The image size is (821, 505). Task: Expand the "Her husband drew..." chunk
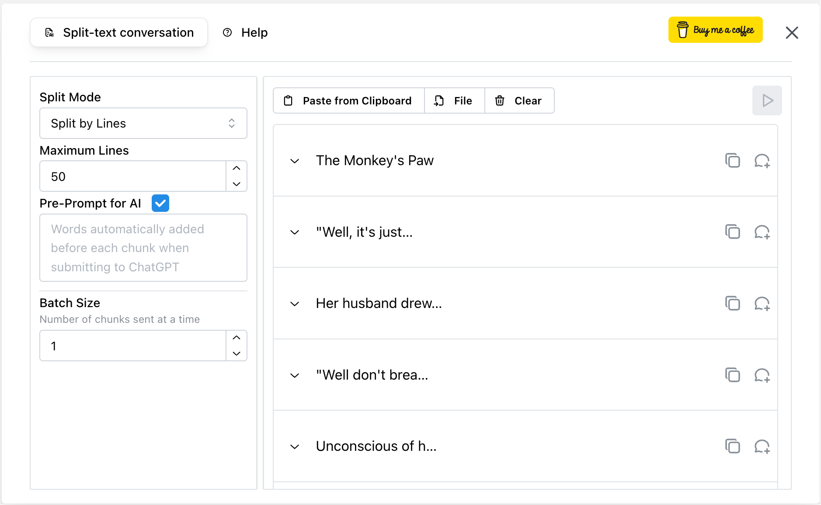[295, 304]
